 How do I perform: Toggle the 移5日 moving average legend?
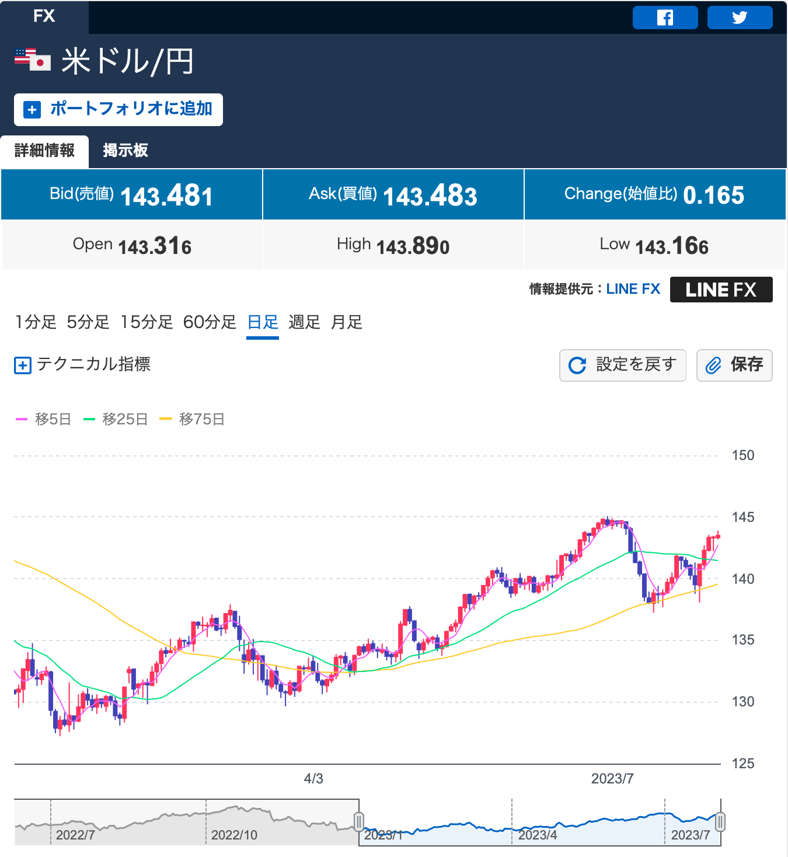(44, 419)
